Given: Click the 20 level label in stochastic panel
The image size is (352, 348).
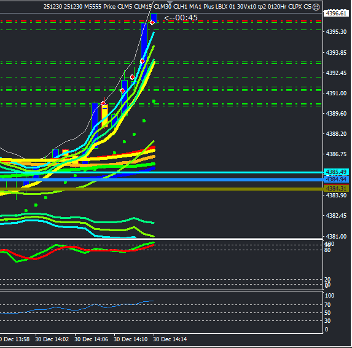Looking at the screenshot, I should tap(327, 279).
